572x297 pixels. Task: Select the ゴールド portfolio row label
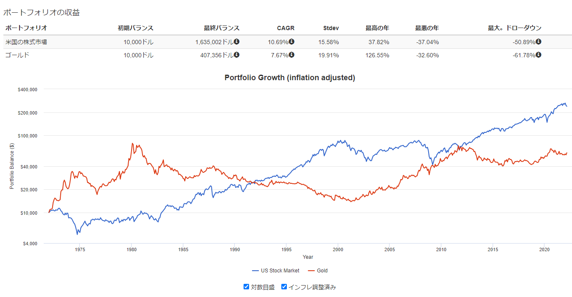click(17, 55)
